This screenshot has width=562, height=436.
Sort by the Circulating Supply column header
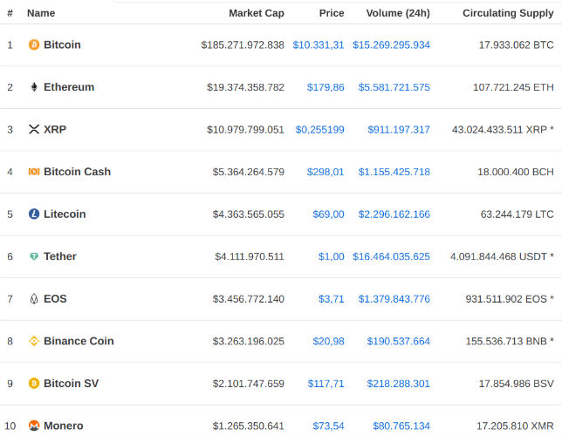508,13
